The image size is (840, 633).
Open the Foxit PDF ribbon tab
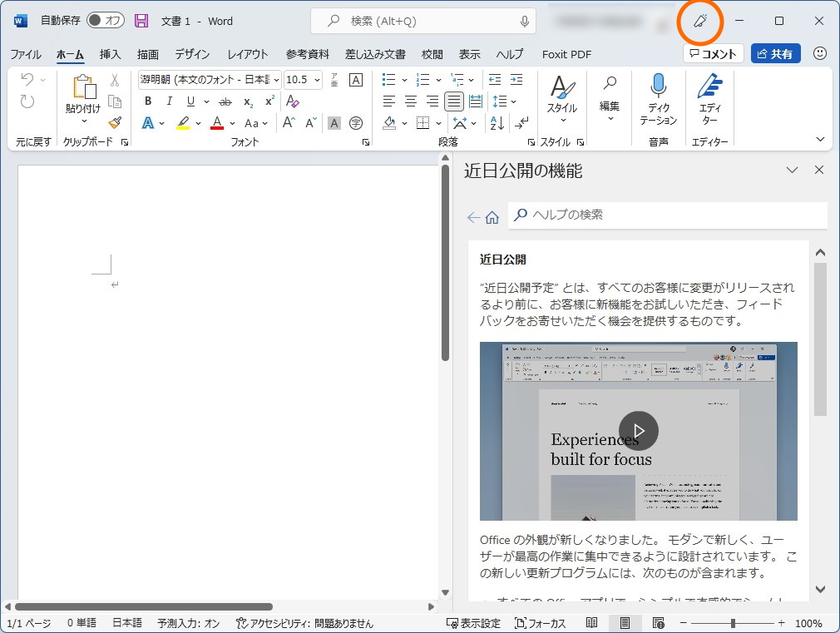pos(566,54)
